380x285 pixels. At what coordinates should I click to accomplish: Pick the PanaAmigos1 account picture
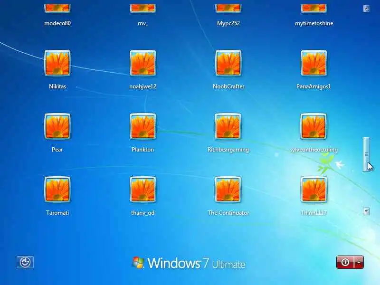coord(313,63)
